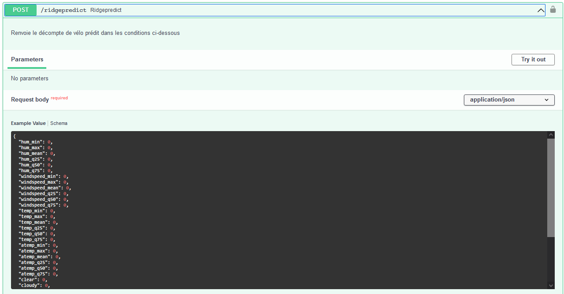Click the "temp_mean" key text

point(33,222)
